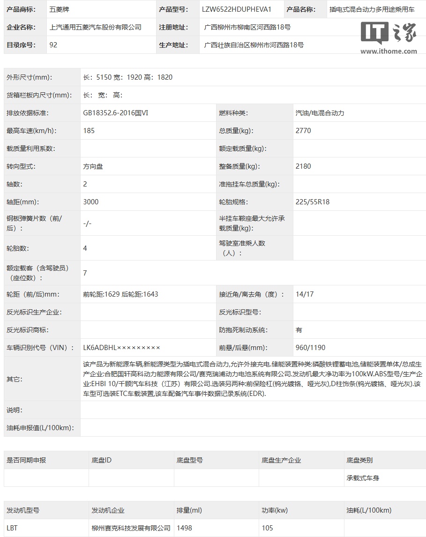Click column header 功率(kw)
The height and width of the screenshot is (537, 426).
pos(275,510)
